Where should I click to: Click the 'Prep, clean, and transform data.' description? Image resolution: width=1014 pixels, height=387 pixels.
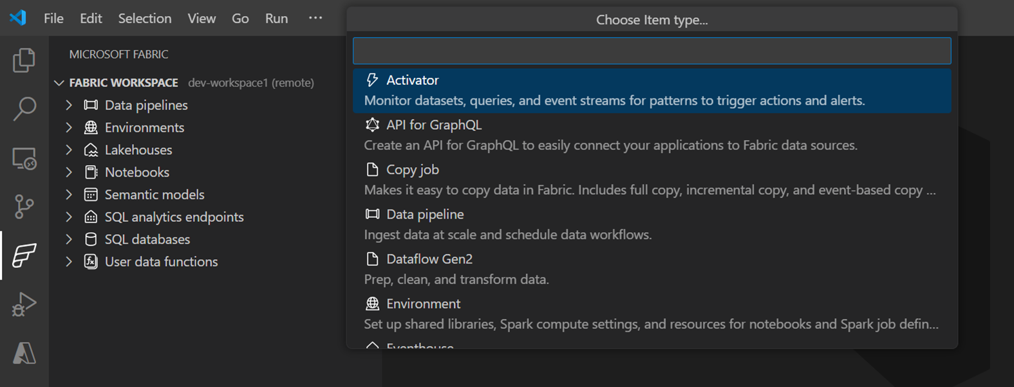pos(456,280)
